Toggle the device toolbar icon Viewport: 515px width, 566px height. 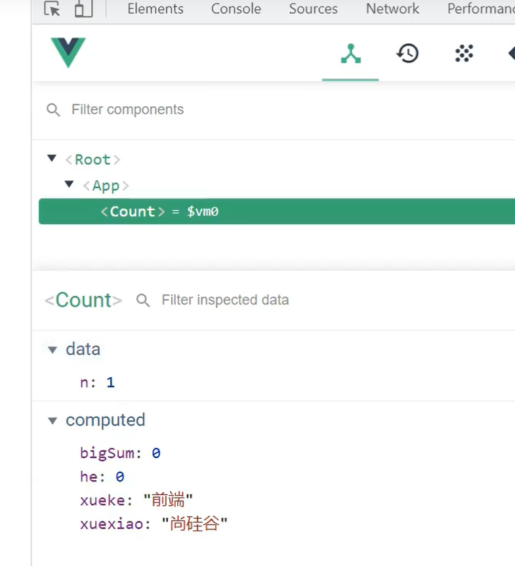coord(83,9)
